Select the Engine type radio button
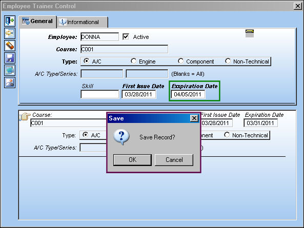The height and width of the screenshot is (228, 304). [x=133, y=61]
